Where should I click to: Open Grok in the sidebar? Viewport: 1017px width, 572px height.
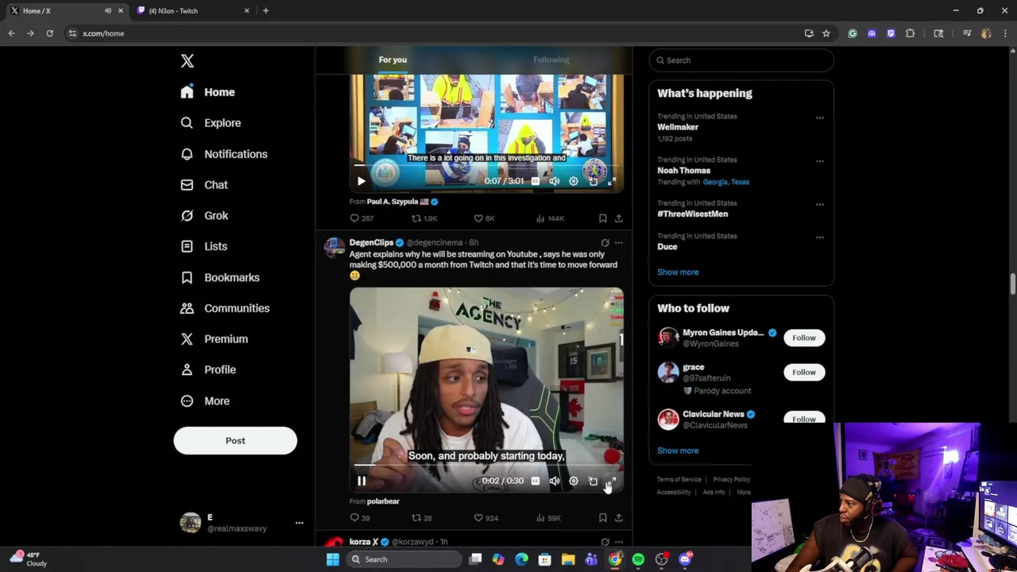204,215
